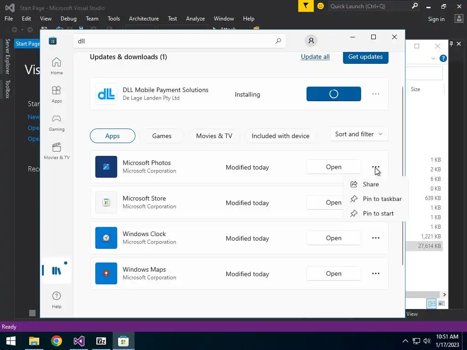
Task: Open the Visual Studio Architecture menu
Action: [x=144, y=18]
